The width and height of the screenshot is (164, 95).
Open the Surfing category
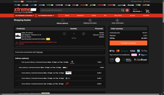coord(94,16)
